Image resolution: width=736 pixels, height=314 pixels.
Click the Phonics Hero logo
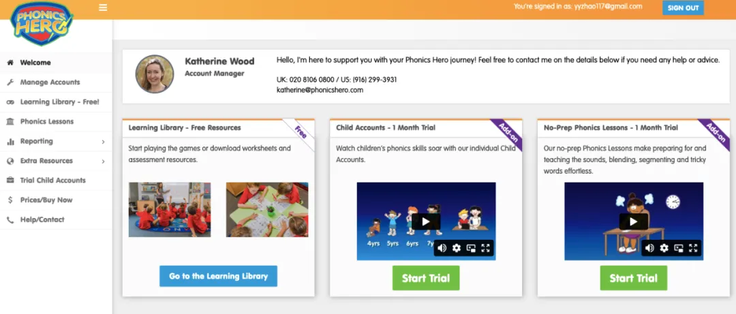click(x=40, y=23)
